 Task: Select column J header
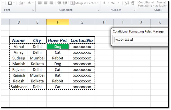pyautogui.click(x=141, y=22)
